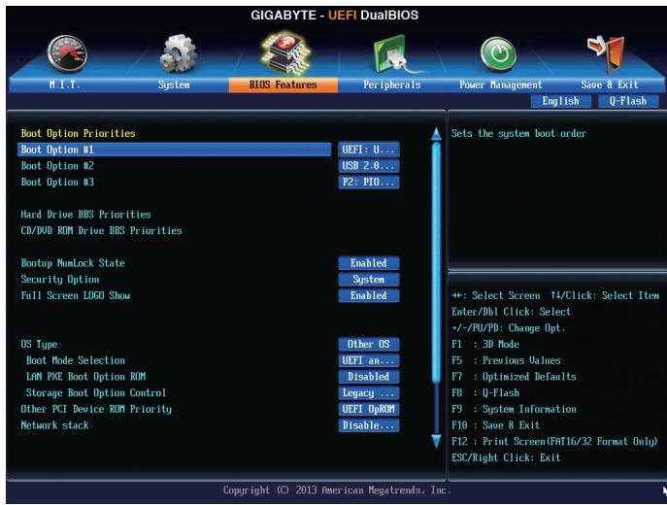The height and width of the screenshot is (505, 667).
Task: Click the scroll up arrow
Action: (437, 134)
